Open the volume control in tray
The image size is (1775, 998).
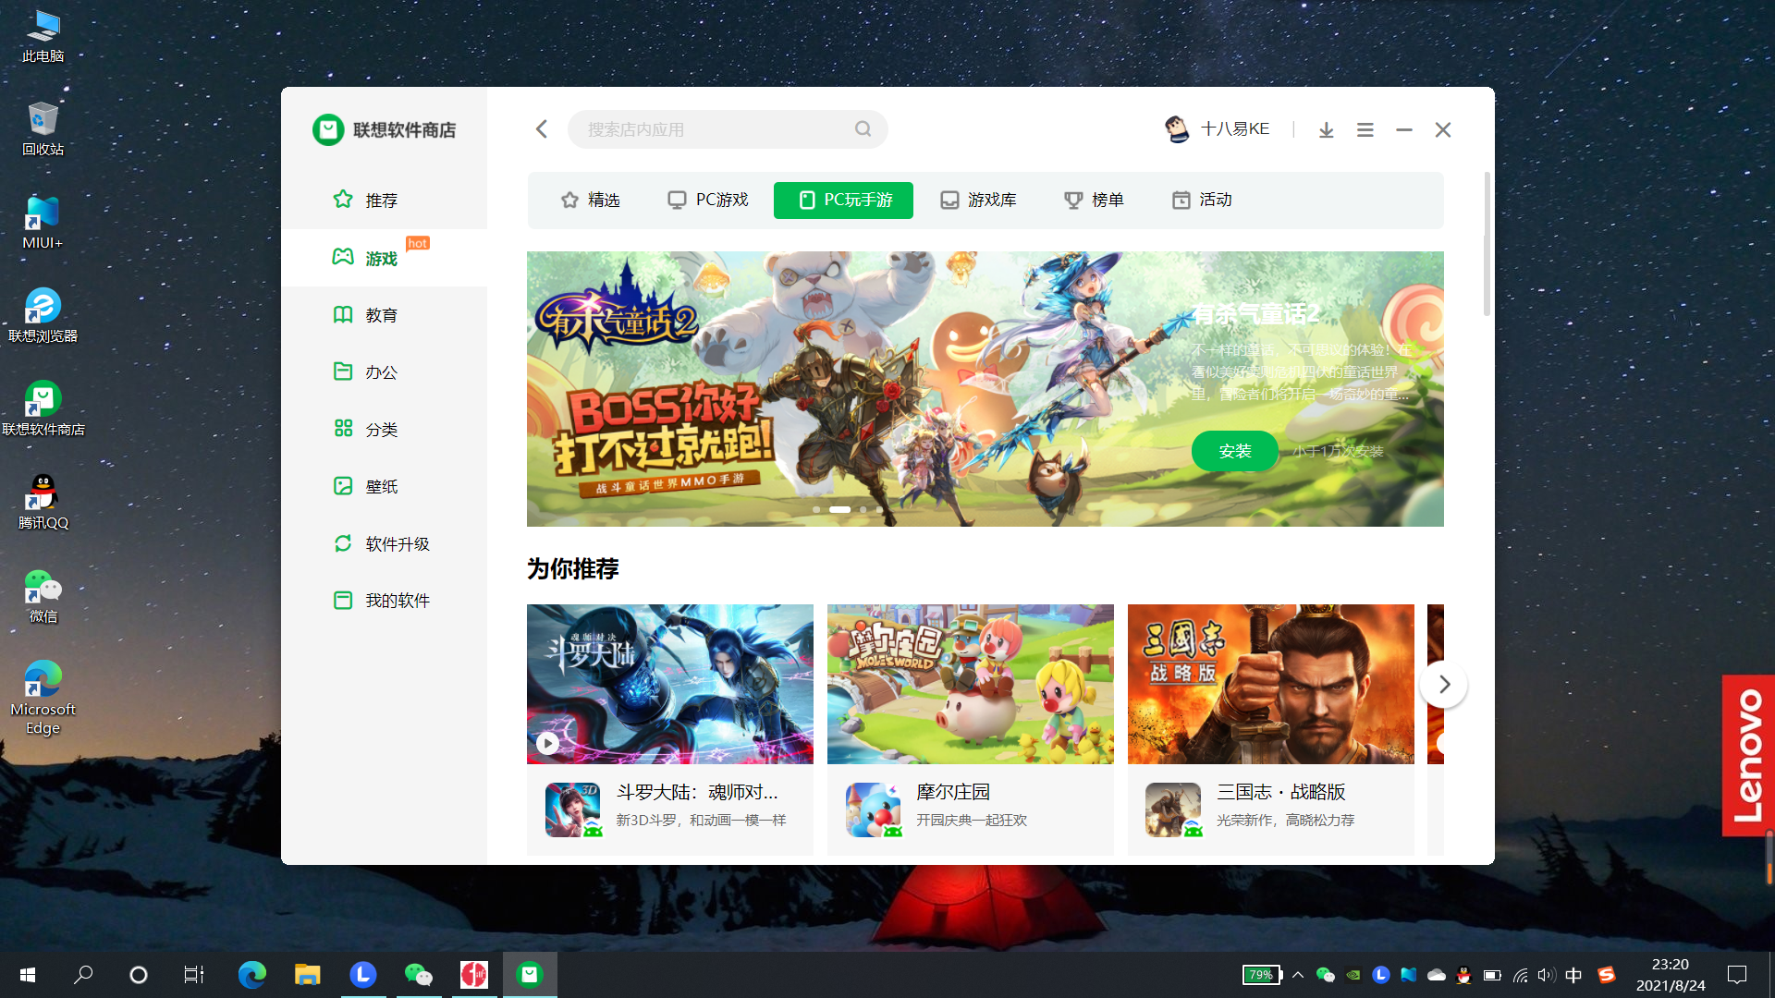pos(1547,975)
